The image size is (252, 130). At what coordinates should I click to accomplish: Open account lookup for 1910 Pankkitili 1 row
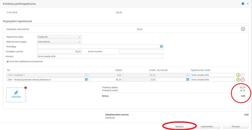pyautogui.click(x=86, y=75)
